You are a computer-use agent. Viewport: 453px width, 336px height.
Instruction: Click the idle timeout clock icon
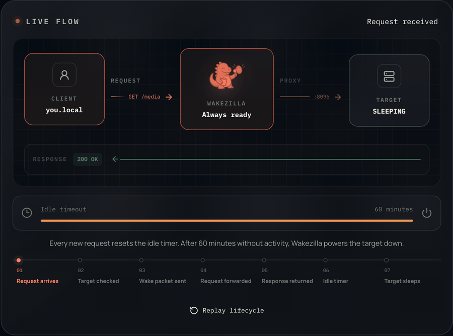click(27, 213)
